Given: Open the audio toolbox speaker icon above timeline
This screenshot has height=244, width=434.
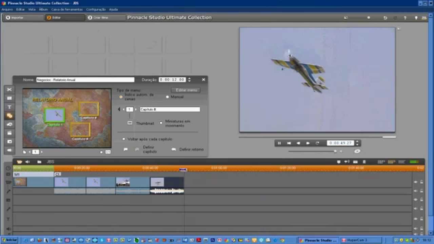Looking at the screenshot, I should (x=27, y=162).
